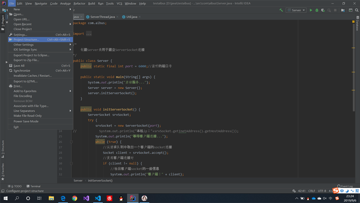The image size is (360, 203).
Task: Toggle the 1: Project side panel
Action: 3,22
